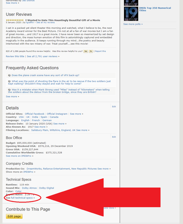See all 2,791 user reviews

42,56
